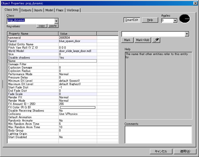Switch to the VisGroup tab

pyautogui.click(x=73, y=10)
